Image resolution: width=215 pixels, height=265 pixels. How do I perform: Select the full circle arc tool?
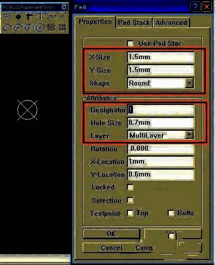(x=40, y=27)
